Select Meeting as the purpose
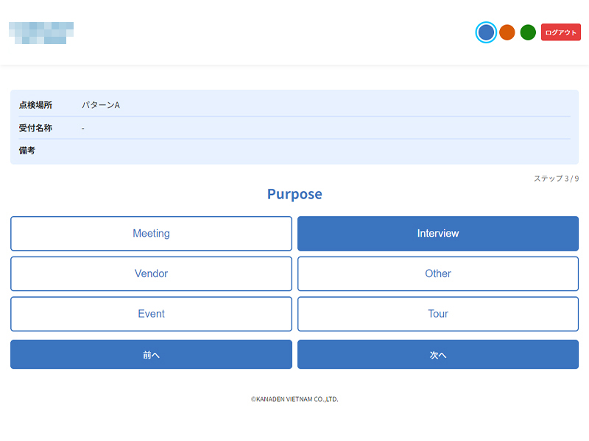The height and width of the screenshot is (441, 589). (x=151, y=234)
